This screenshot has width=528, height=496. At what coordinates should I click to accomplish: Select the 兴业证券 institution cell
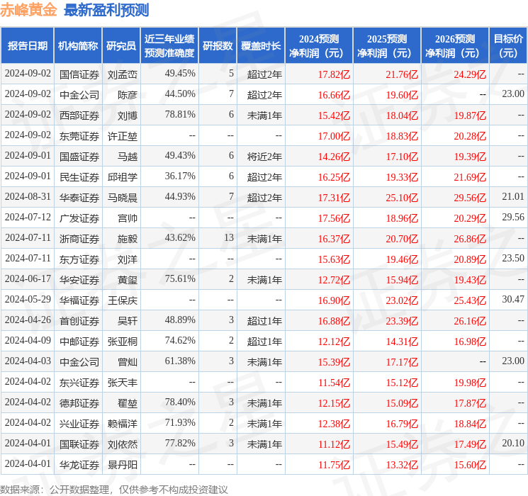click(x=79, y=424)
